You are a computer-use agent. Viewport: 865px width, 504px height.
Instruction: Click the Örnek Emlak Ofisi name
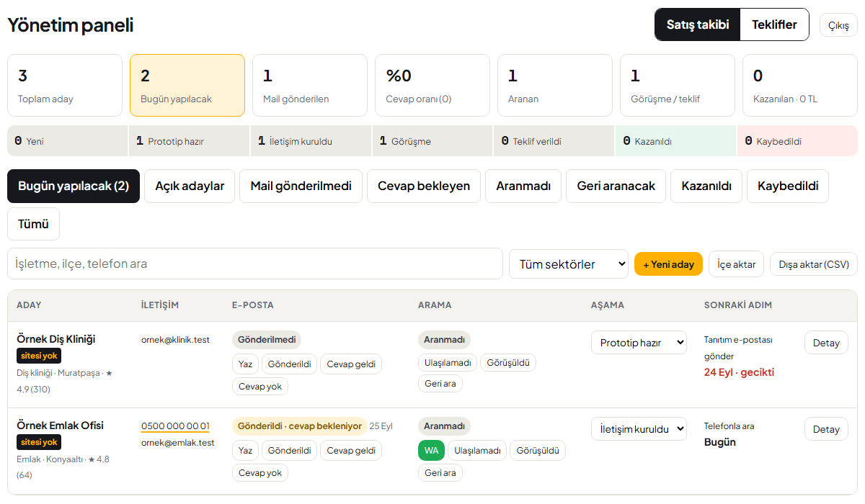point(60,426)
